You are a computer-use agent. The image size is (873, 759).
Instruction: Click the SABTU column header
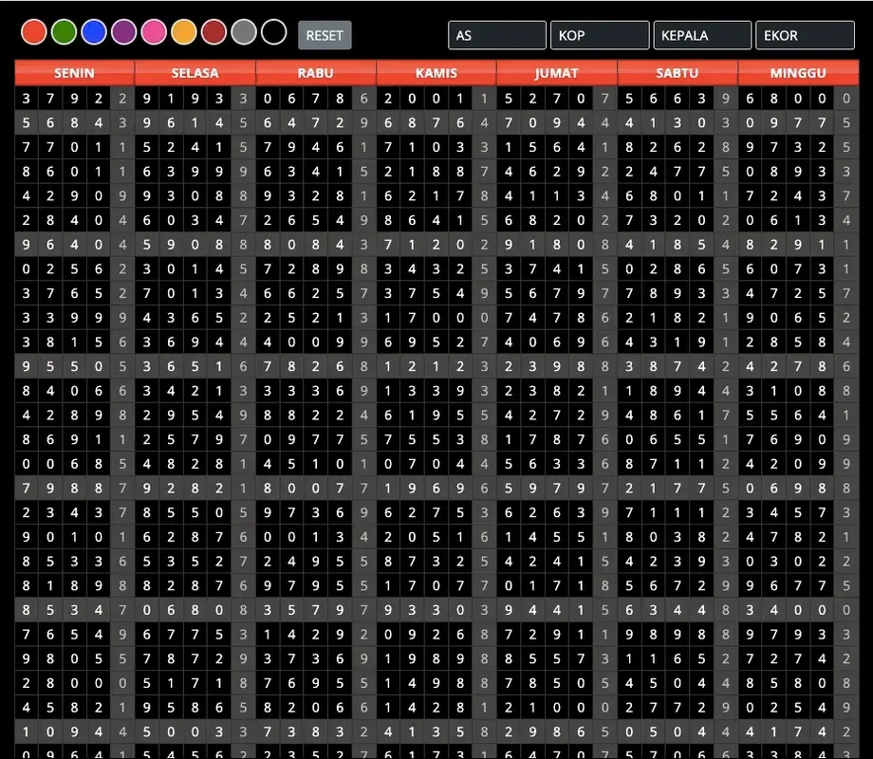[678, 73]
